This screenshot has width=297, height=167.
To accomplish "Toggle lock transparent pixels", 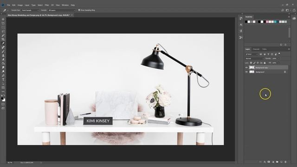I will coord(251,63).
